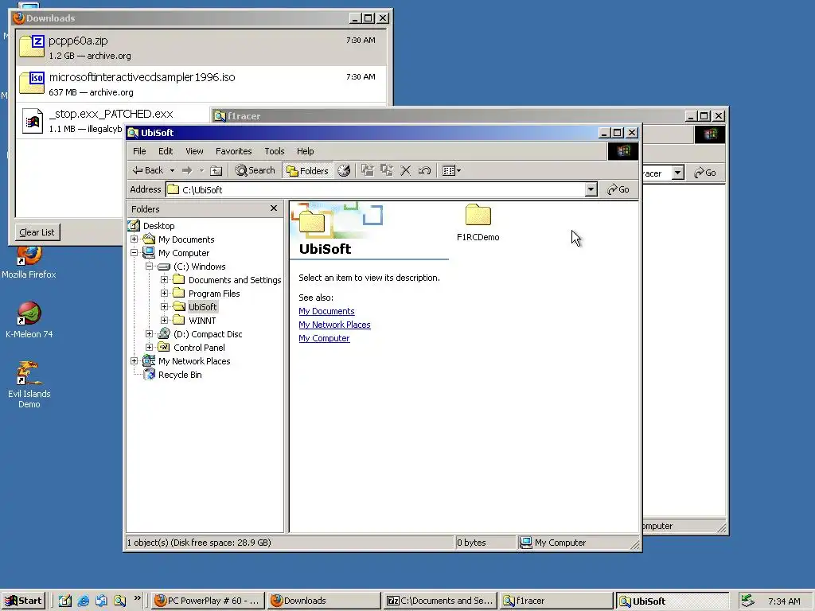Select pcpp60a.zip in Downloads list
The width and height of the screenshot is (815, 611).
201,47
